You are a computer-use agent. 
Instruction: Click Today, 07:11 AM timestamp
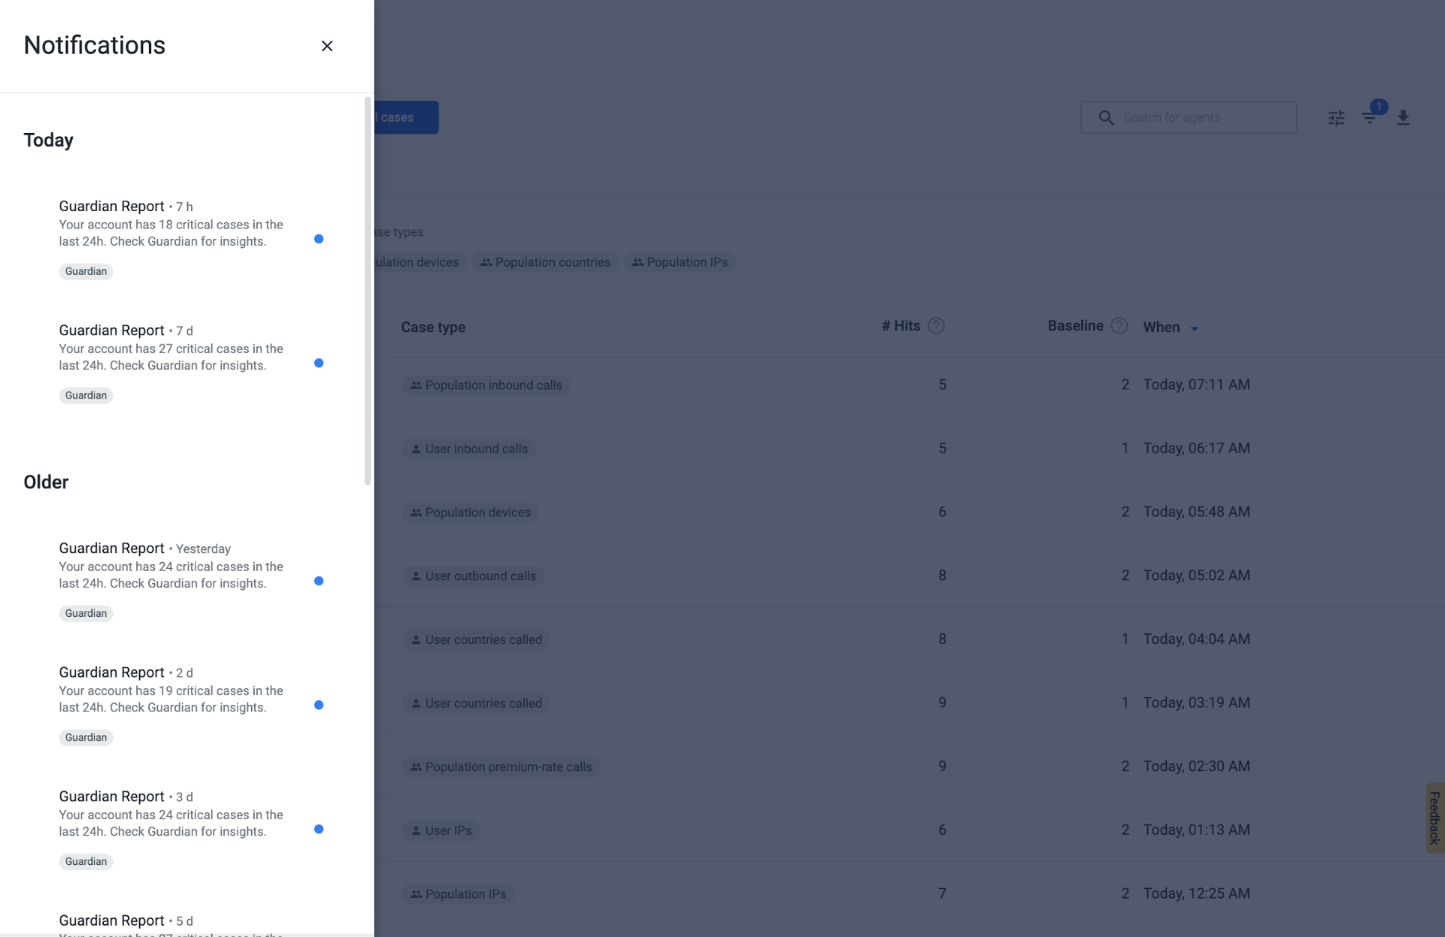[x=1196, y=384]
